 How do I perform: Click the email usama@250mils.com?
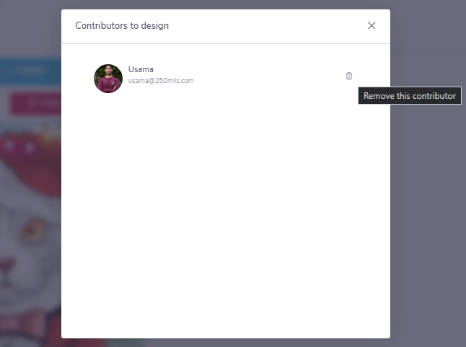(161, 81)
